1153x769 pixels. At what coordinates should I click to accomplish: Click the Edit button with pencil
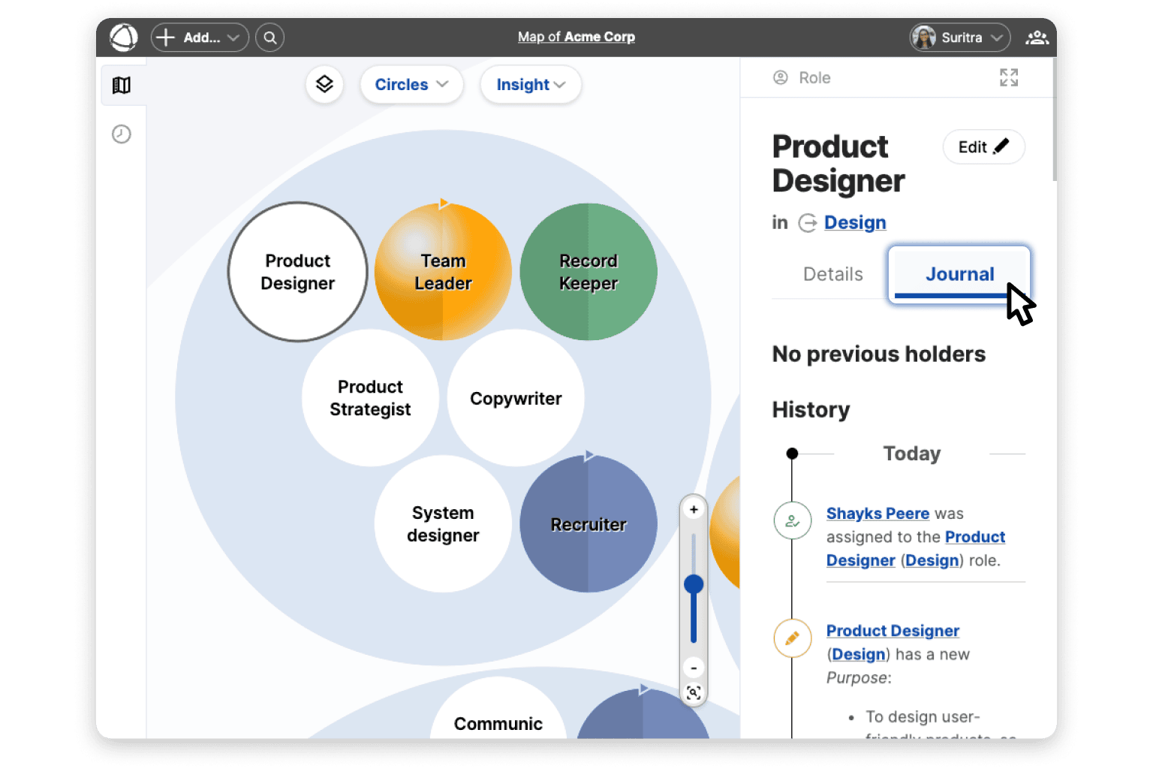pos(983,147)
